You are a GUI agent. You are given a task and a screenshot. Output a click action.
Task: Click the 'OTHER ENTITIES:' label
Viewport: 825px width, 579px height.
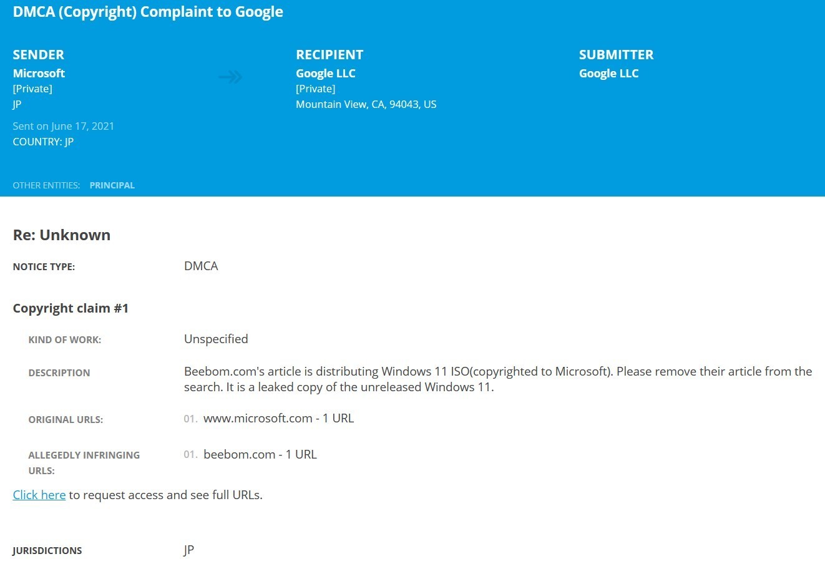(x=46, y=185)
